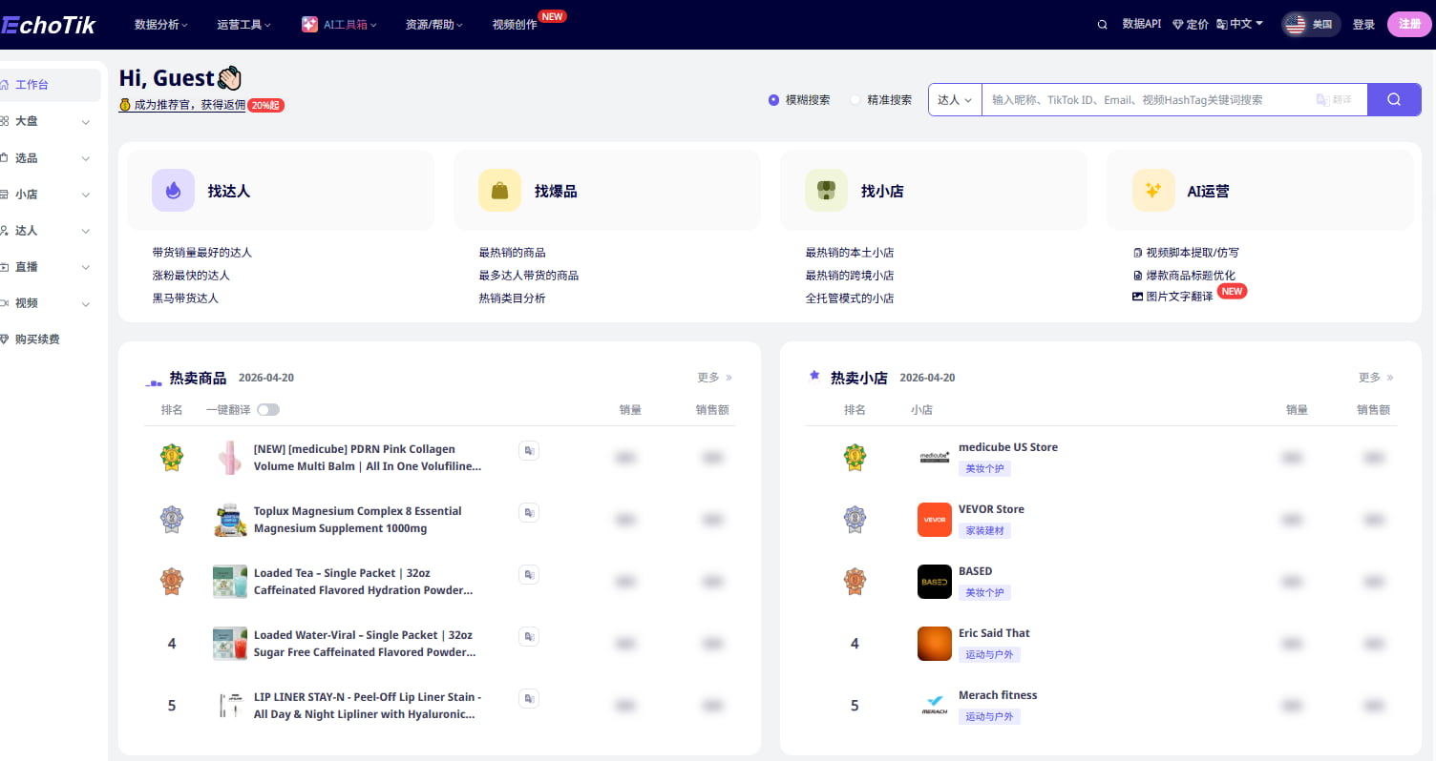This screenshot has height=761, width=1436.
Task: Click the 找小店 store icon
Action: 826,191
